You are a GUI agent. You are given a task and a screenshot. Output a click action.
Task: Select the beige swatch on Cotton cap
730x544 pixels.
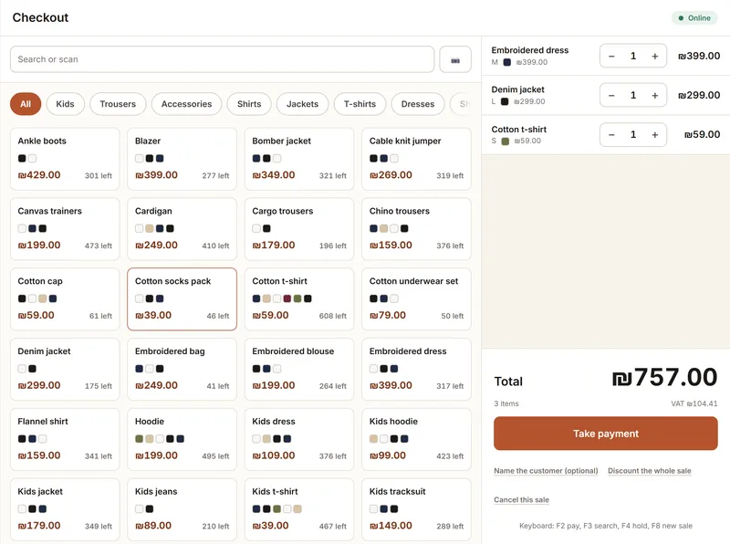click(42, 298)
